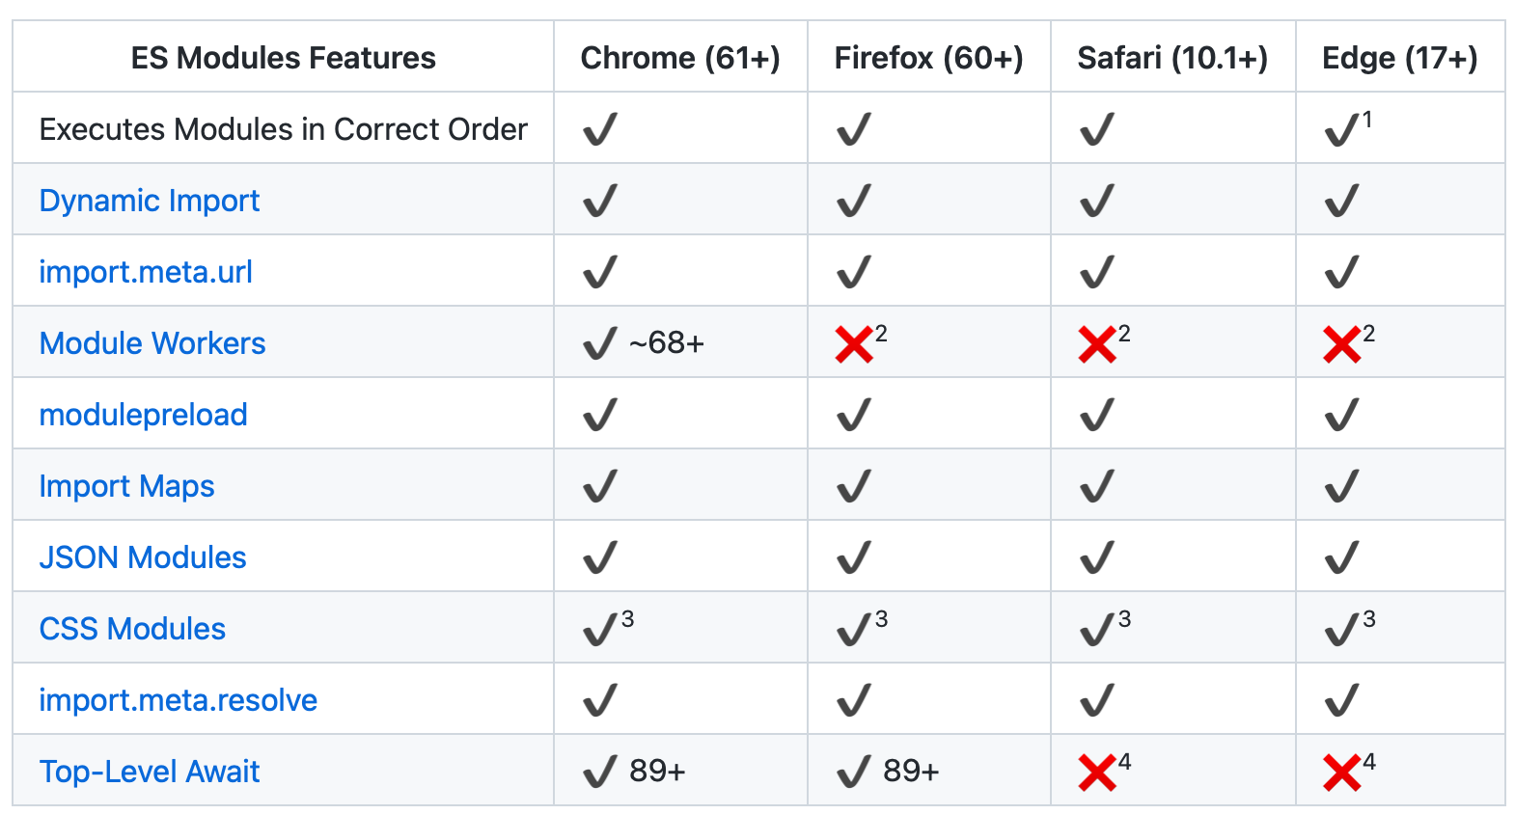This screenshot has width=1515, height=814.
Task: Click the Edge checkmark for Executes Modules row
Action: coord(1341,129)
